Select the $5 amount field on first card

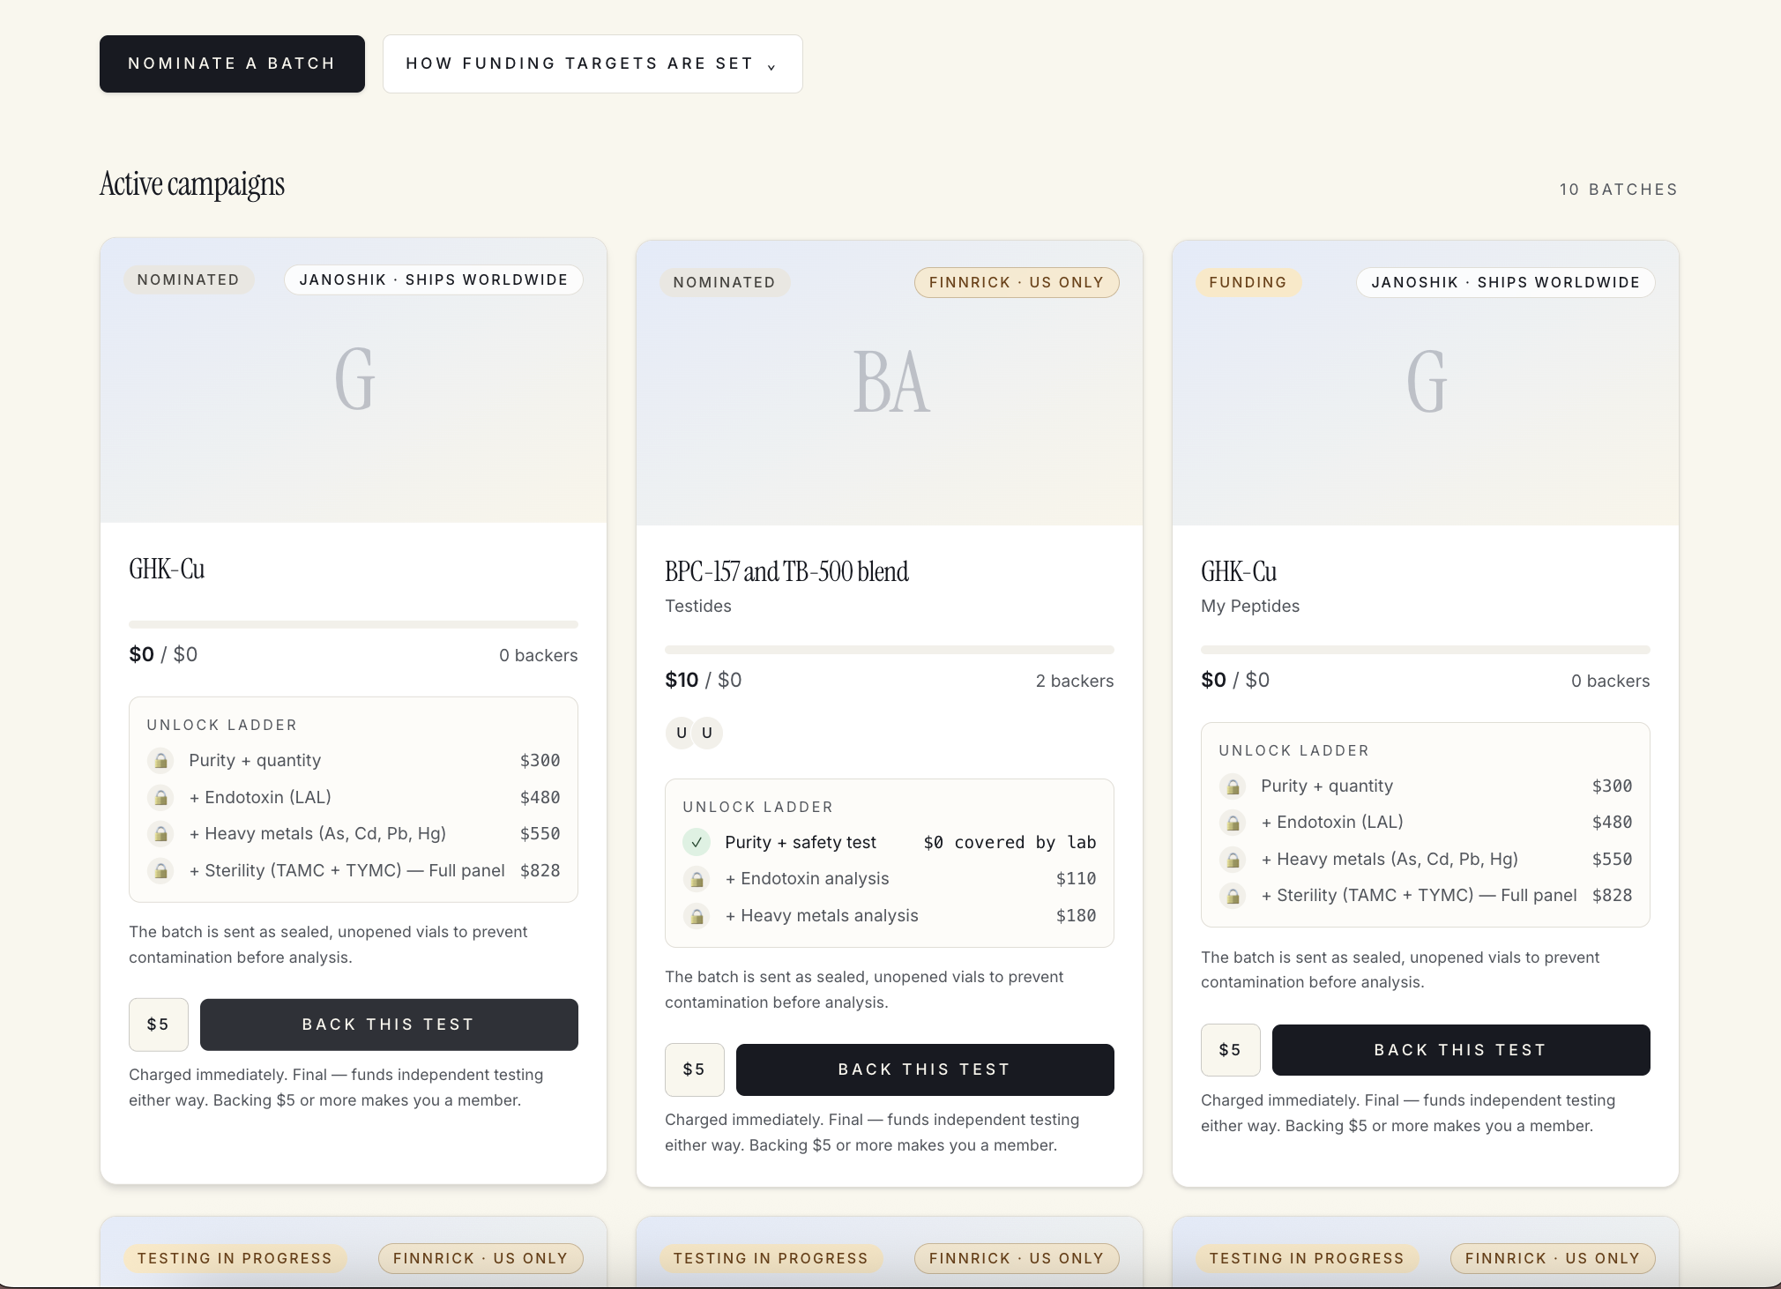159,1024
